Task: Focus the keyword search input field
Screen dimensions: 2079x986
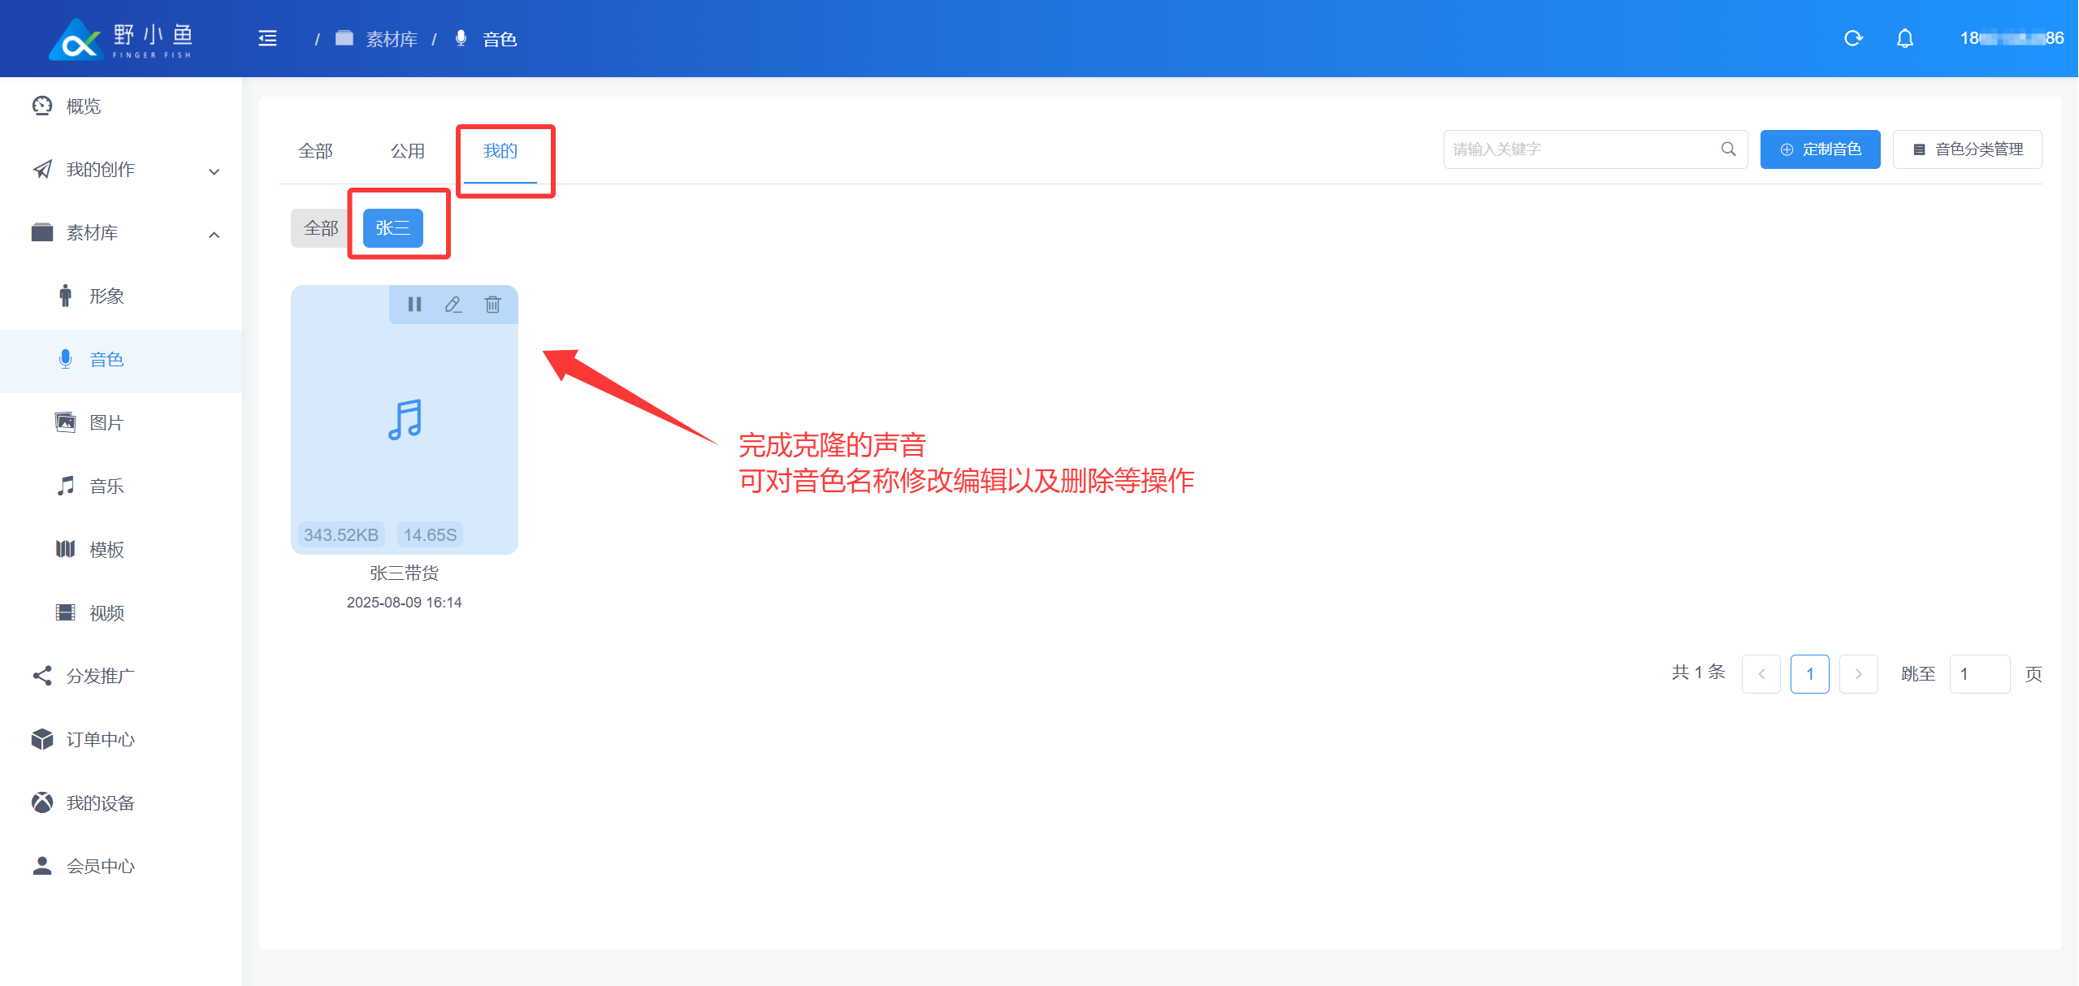Action: (1576, 149)
